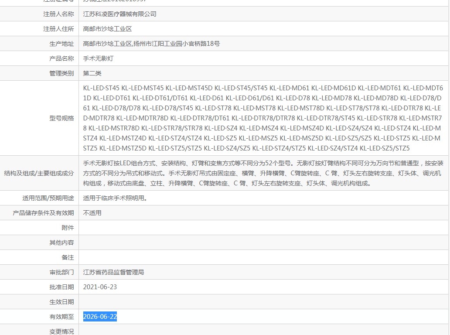Click the label 生效日期
Viewport: 450px width, 335px height.
[x=61, y=302]
